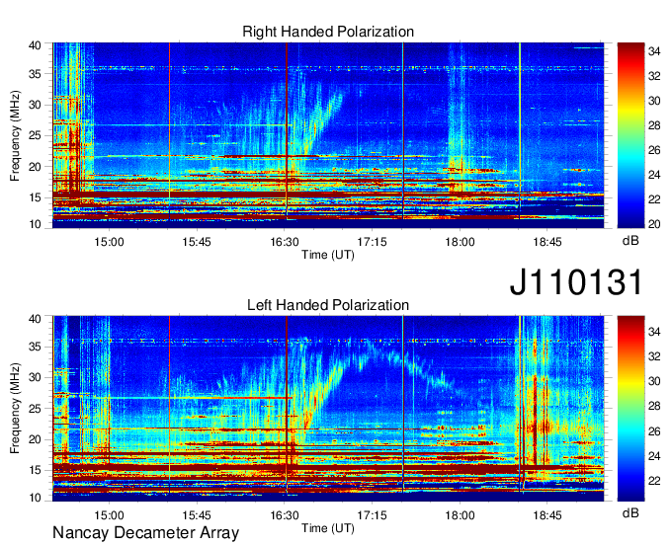Click the dB unit label under bottom color bar
672x545 pixels.
pyautogui.click(x=630, y=512)
